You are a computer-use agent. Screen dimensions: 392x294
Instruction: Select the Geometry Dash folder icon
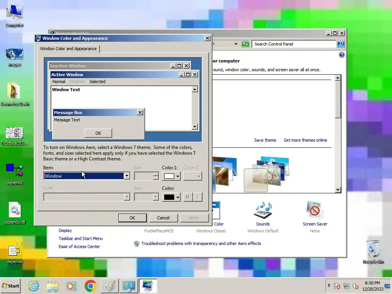pyautogui.click(x=15, y=94)
